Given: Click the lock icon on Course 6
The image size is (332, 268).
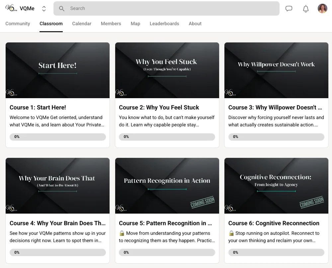Looking at the screenshot, I should (x=231, y=233).
